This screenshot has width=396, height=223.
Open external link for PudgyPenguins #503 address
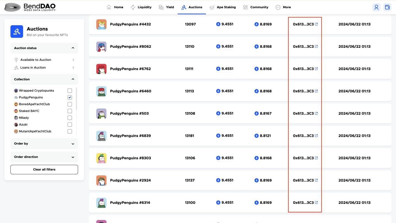pos(316,113)
